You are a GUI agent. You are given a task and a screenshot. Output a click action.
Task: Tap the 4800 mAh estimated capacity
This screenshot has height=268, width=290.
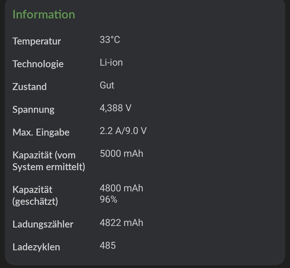[x=121, y=188]
